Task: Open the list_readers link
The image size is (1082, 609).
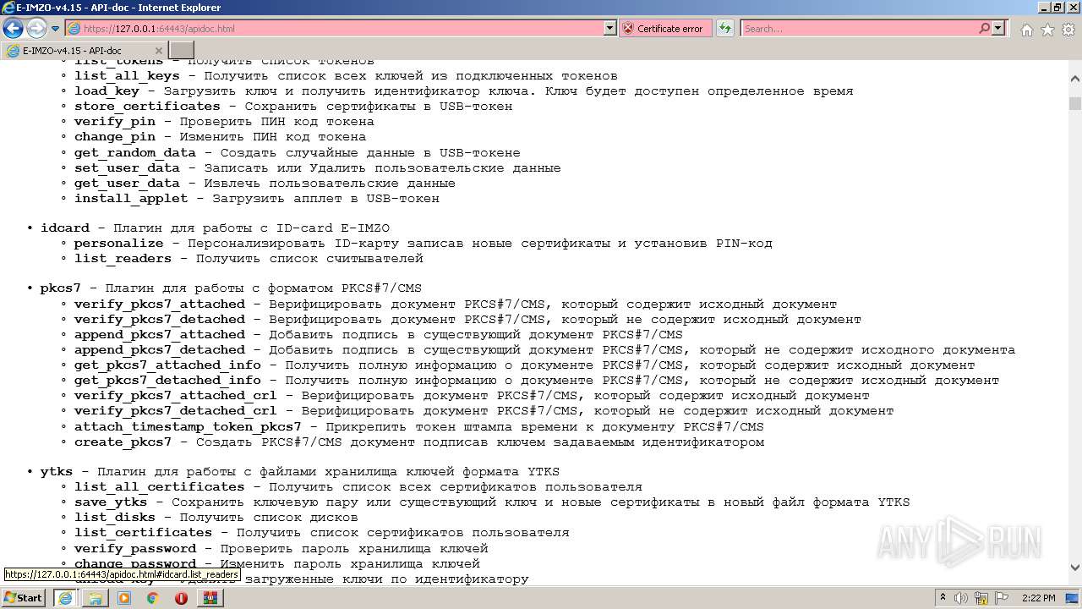Action: coord(123,259)
